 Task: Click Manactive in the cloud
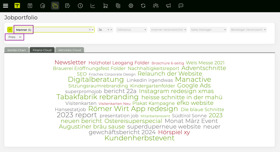[x=193, y=79]
